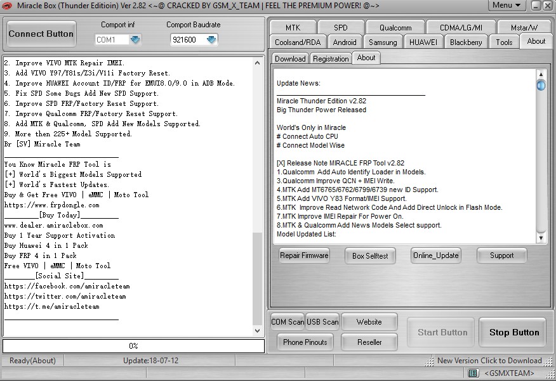Image resolution: width=556 pixels, height=381 pixels.
Task: Switch to the Coolsand/RDA tab
Action: (x=298, y=42)
